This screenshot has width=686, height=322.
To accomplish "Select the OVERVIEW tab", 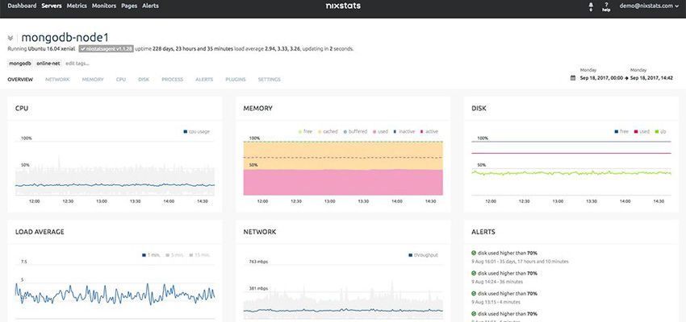I will tap(20, 80).
